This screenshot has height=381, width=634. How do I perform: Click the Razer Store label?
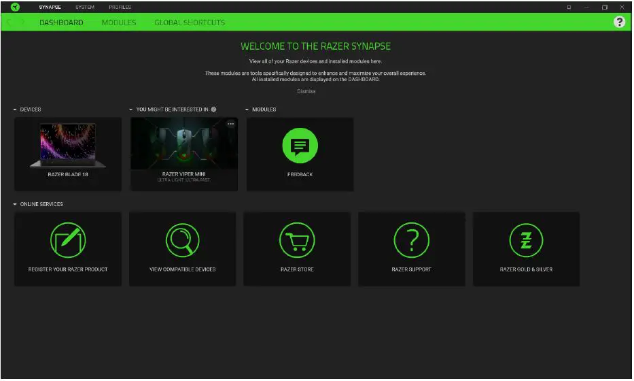297,269
